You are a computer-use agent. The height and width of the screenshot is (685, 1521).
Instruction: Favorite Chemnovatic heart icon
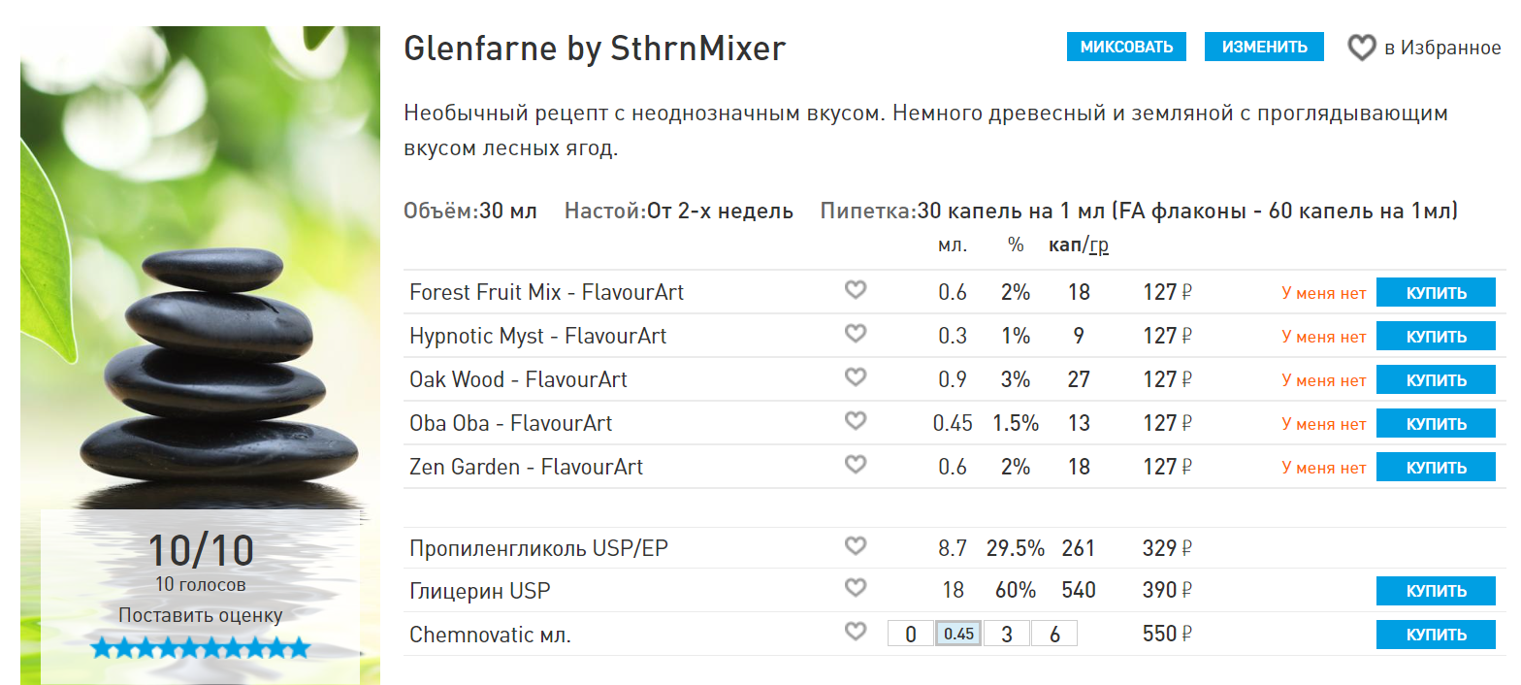[x=855, y=633]
